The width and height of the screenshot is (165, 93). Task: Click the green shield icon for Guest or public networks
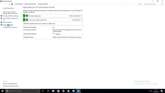(x=27, y=20)
